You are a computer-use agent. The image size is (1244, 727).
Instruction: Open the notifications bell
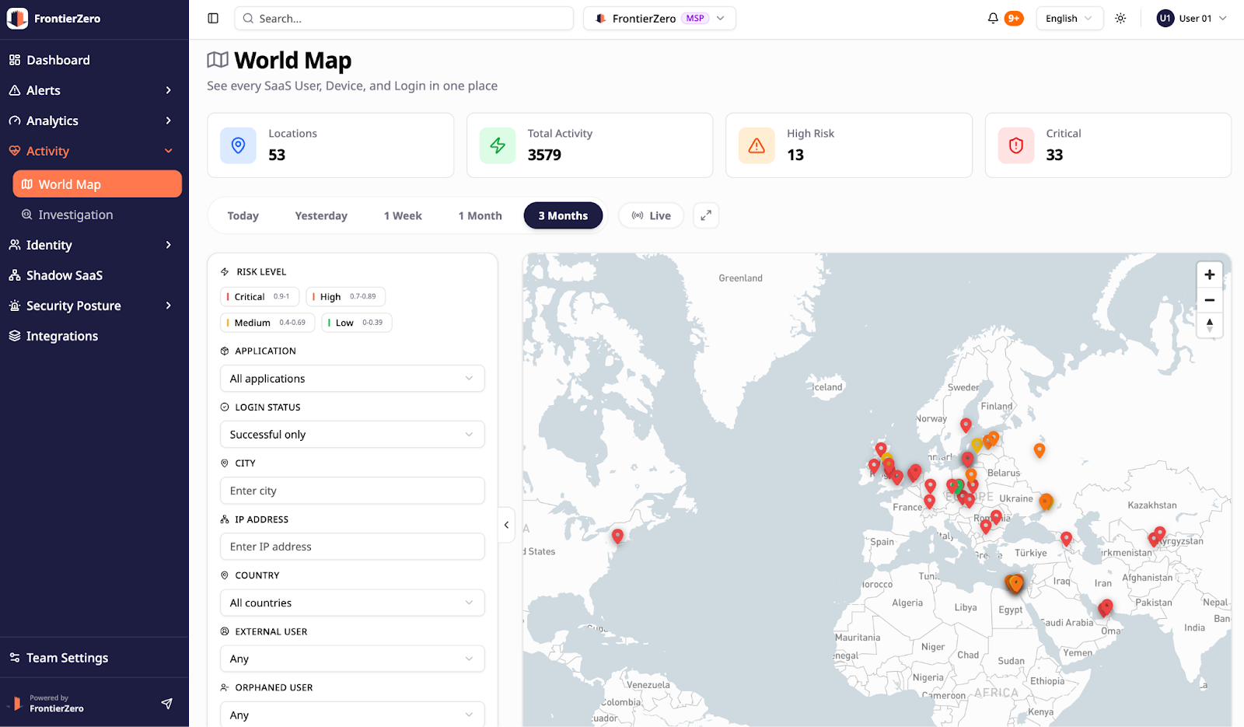(993, 19)
